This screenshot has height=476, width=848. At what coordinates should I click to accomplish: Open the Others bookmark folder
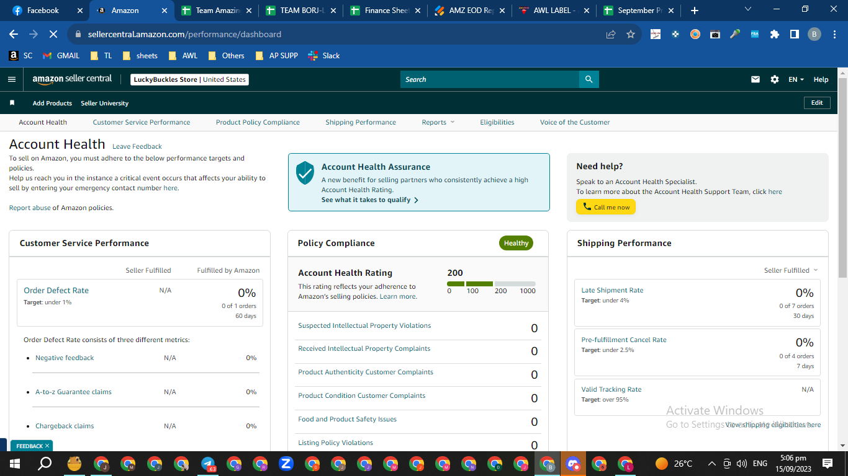(x=225, y=55)
